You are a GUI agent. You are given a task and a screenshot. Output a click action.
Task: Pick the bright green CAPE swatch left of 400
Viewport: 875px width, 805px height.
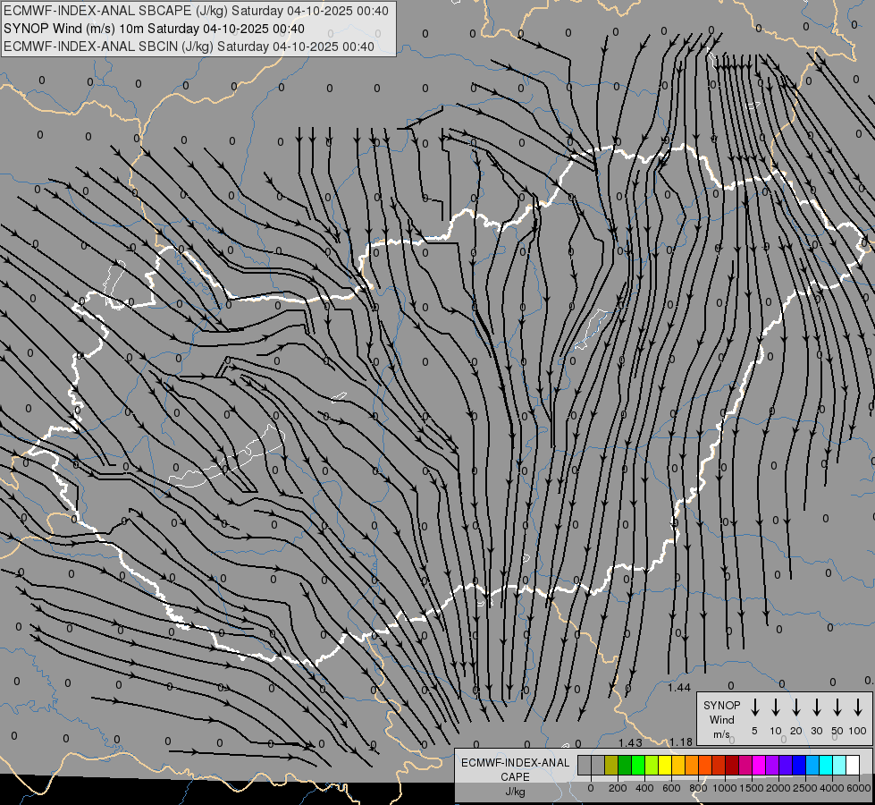[638, 765]
